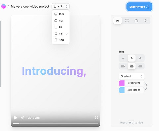Set text alignment to right
The height and width of the screenshot is (131, 159).
[x=140, y=66]
